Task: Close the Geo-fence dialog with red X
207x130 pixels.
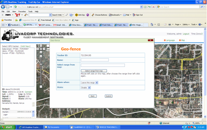Action: 150,40
